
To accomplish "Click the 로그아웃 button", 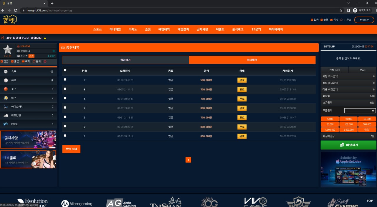I will pos(364,20).
